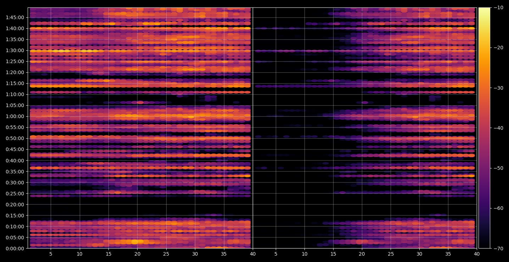Click x-axis label 25 under the left heatmap
The width and height of the screenshot is (509, 262).
pyautogui.click(x=166, y=254)
